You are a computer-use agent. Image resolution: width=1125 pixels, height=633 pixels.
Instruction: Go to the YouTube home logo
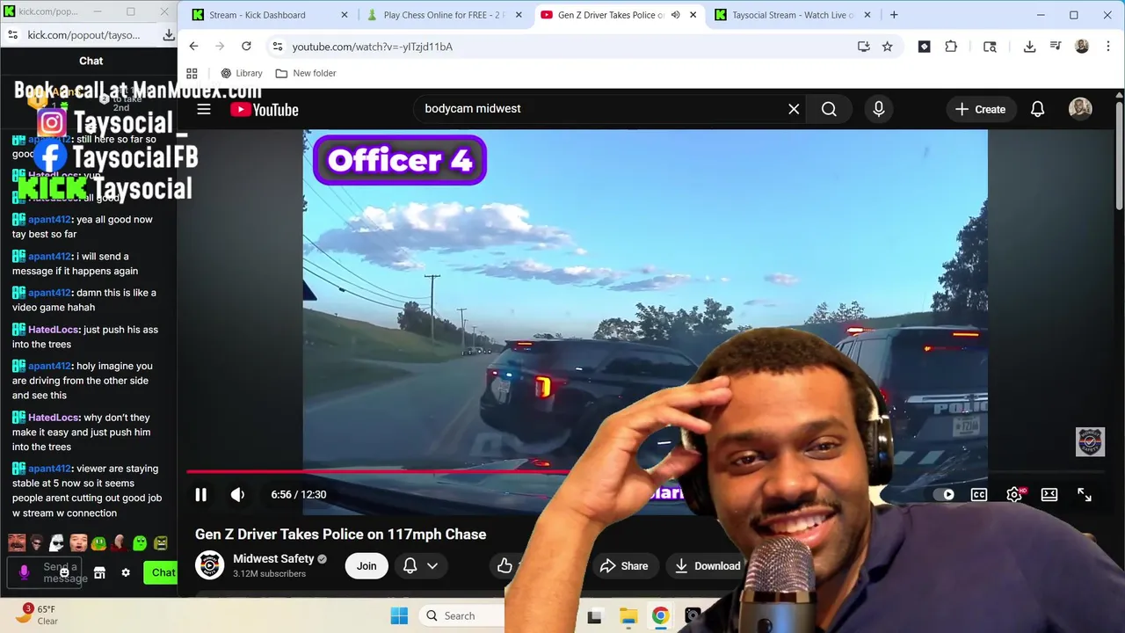(x=265, y=109)
